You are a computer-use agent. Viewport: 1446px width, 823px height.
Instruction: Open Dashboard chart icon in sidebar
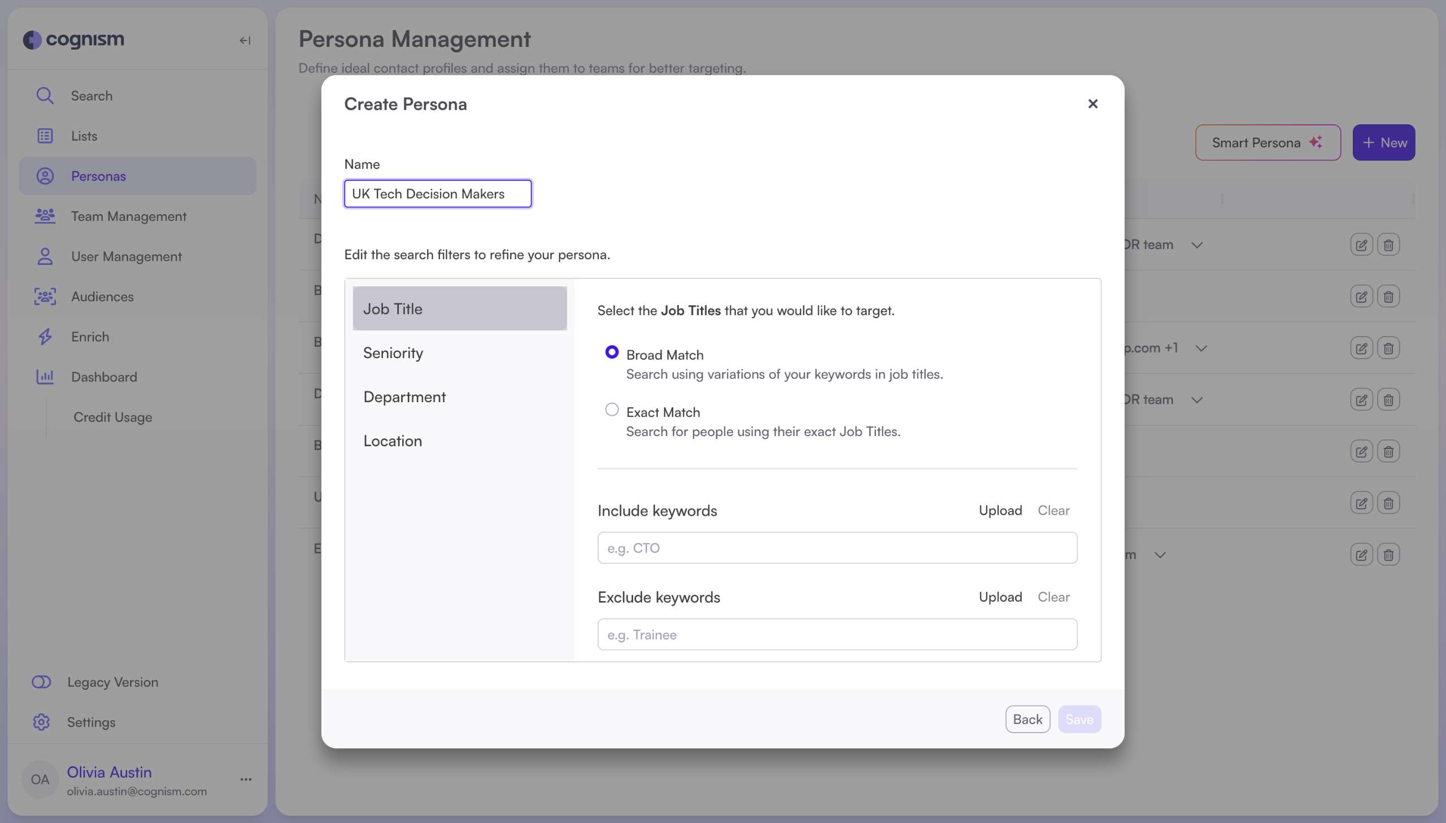[x=45, y=376]
